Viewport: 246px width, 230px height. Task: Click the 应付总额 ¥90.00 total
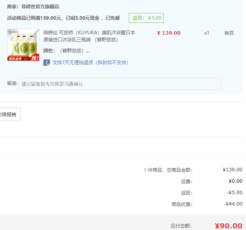[x=228, y=226]
